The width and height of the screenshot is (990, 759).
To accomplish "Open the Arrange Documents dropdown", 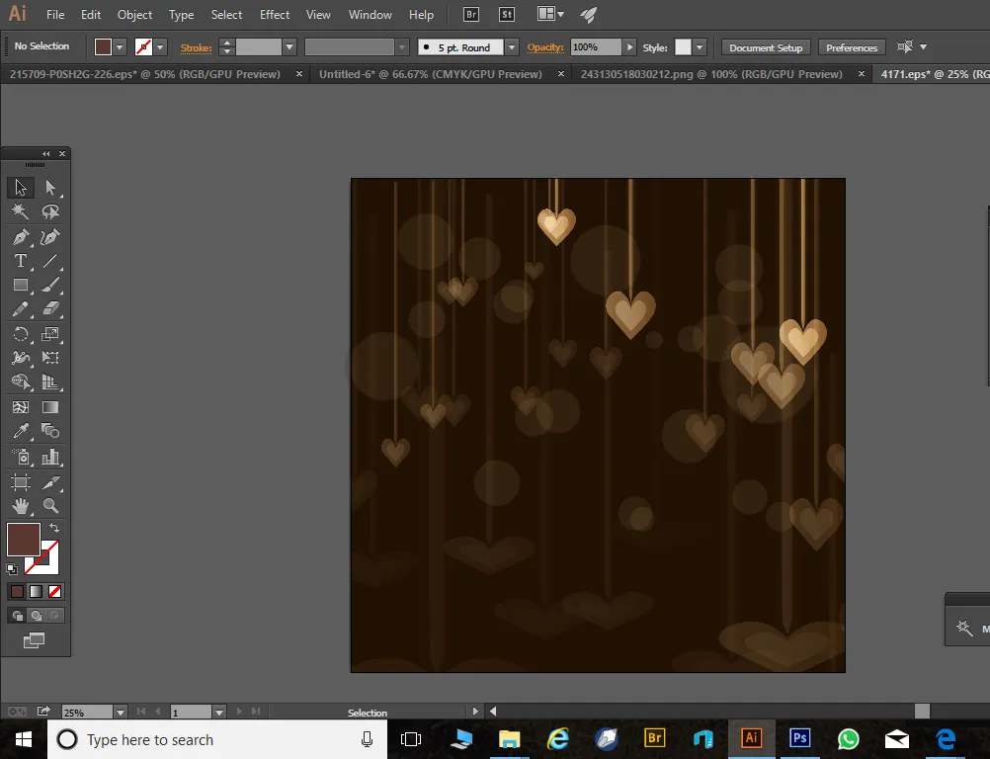I will tap(550, 14).
